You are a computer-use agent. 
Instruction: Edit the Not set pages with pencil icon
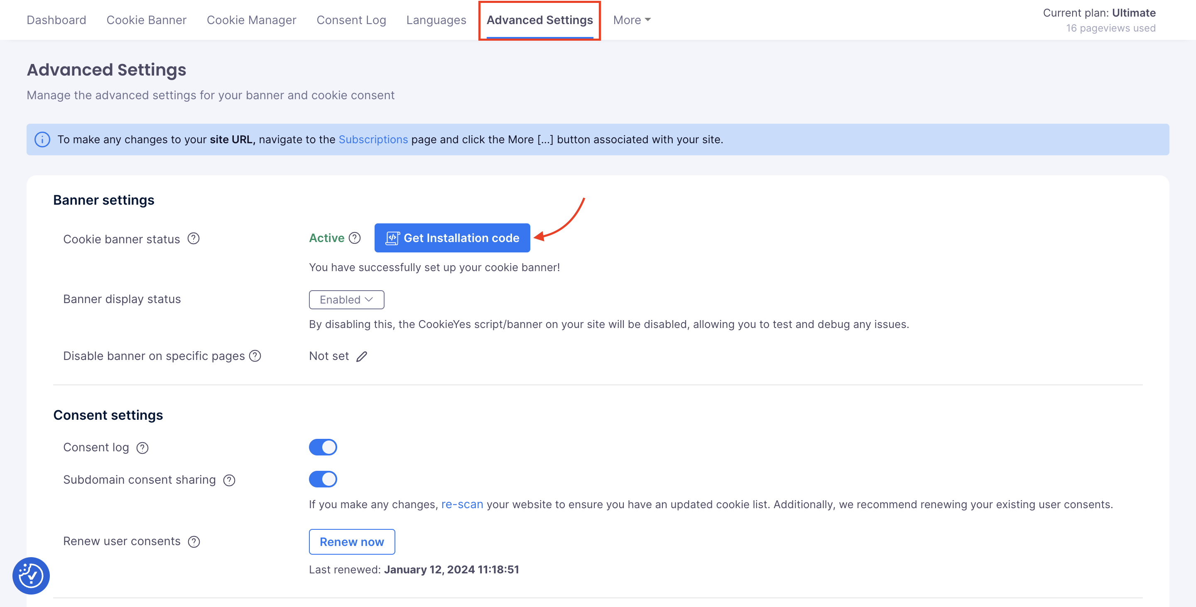362,356
